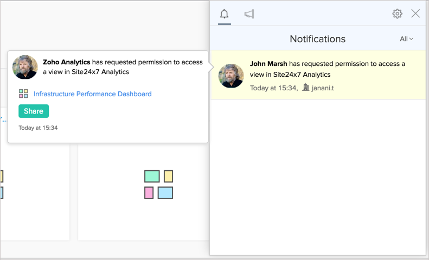Click 'Zoho Analytics' bold sender name

67,62
